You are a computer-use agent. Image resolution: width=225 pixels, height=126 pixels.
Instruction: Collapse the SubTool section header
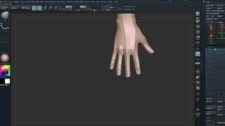(210, 47)
